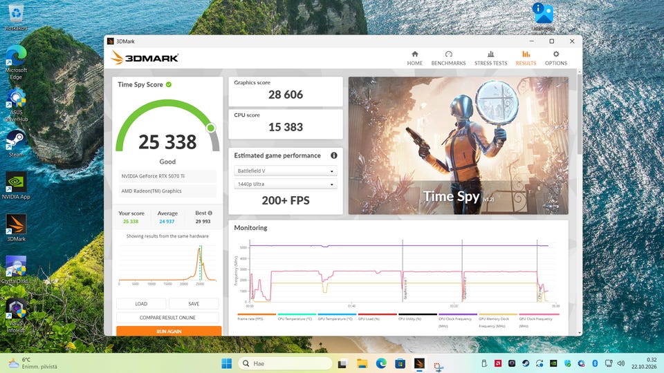Open the NVIDIA App desktop shortcut

tap(16, 185)
